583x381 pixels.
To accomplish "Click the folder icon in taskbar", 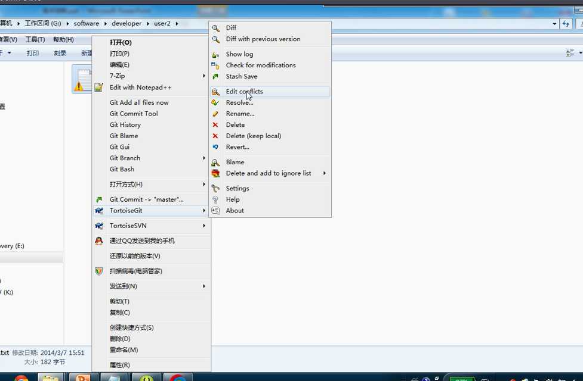I will click(51, 379).
